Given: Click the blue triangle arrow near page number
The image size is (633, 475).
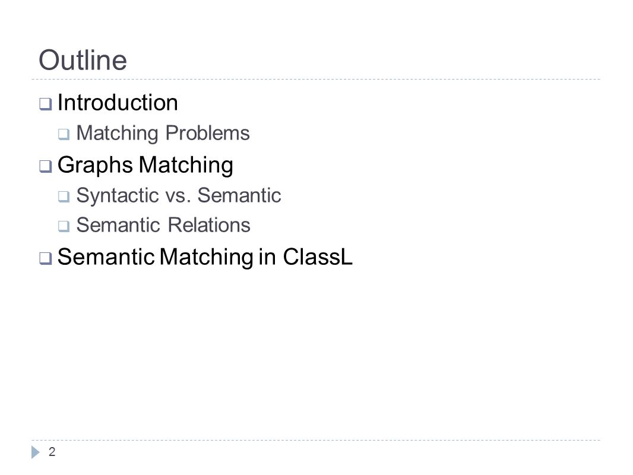Looking at the screenshot, I should 36,452.
